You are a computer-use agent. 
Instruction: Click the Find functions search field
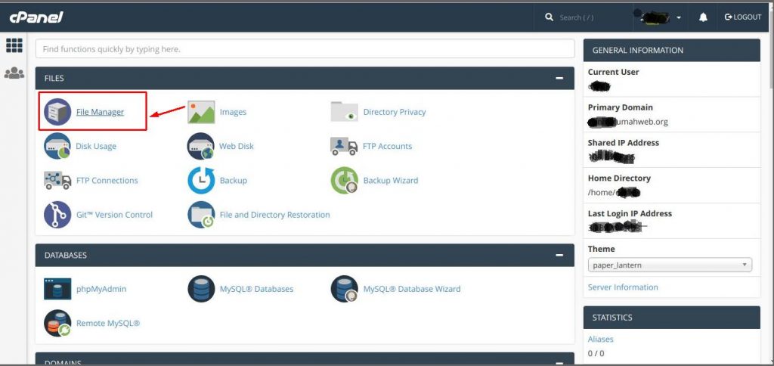[x=305, y=49]
